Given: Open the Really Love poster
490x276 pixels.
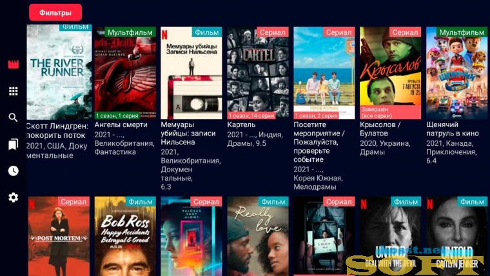Looking at the screenshot, I should [258, 236].
